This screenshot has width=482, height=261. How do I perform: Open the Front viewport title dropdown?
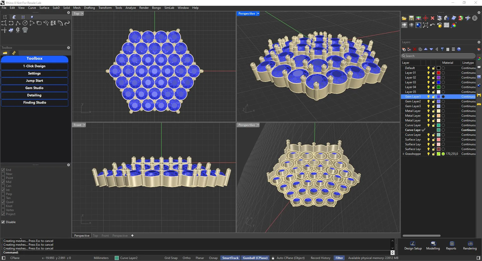[x=84, y=125]
